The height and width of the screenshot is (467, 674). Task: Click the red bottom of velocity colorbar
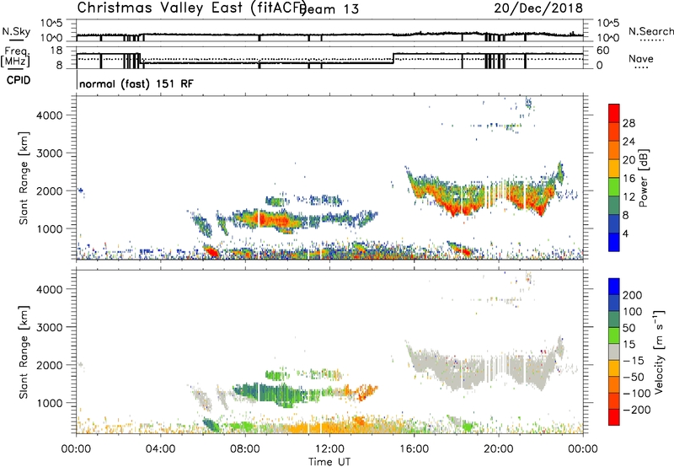614,417
